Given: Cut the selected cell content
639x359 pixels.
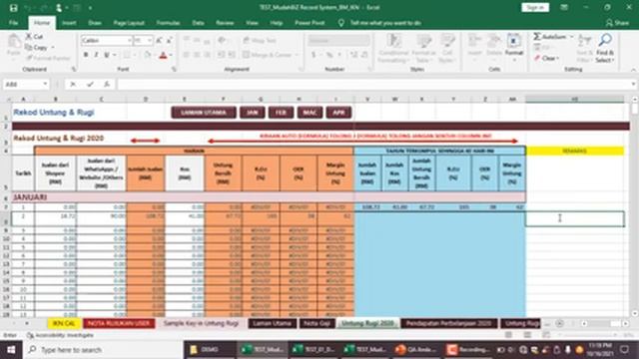Looking at the screenshot, I should coord(35,37).
